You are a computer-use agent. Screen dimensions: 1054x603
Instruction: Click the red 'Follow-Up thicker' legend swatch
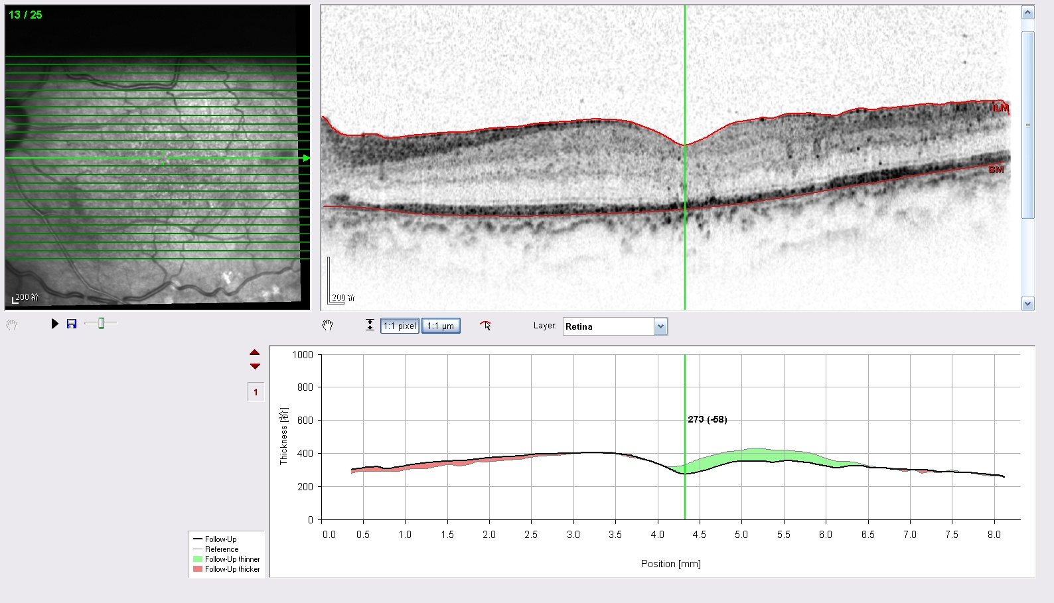point(198,569)
